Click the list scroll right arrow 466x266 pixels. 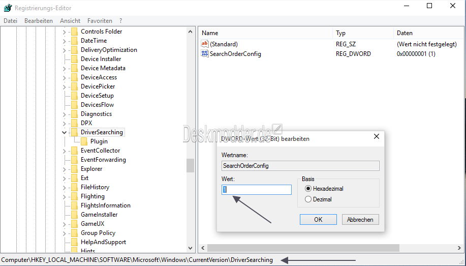tap(459, 248)
